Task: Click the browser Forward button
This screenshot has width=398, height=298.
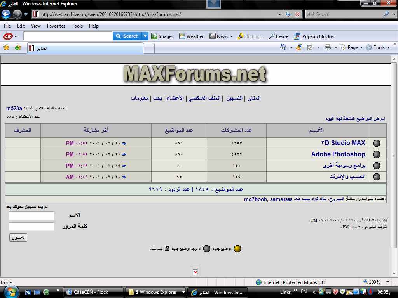Action: pyautogui.click(x=17, y=14)
